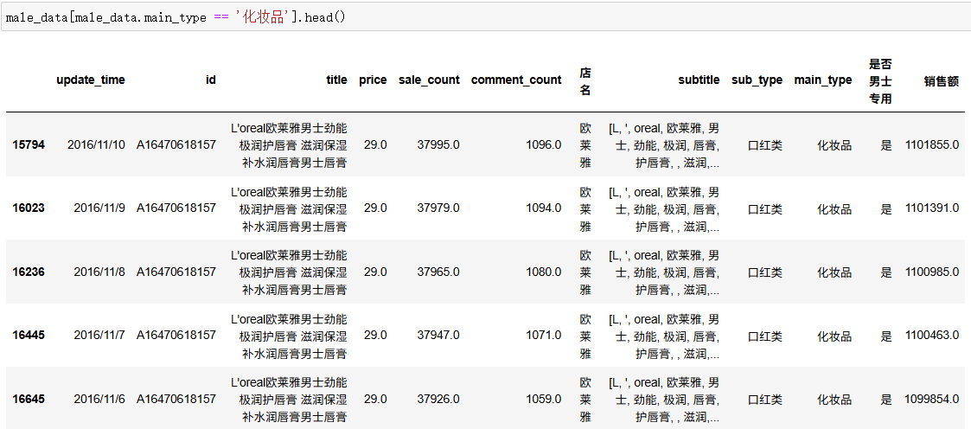Click 销售额 value 1101391.0
Viewport: 971px width, 429px height.
(x=932, y=208)
